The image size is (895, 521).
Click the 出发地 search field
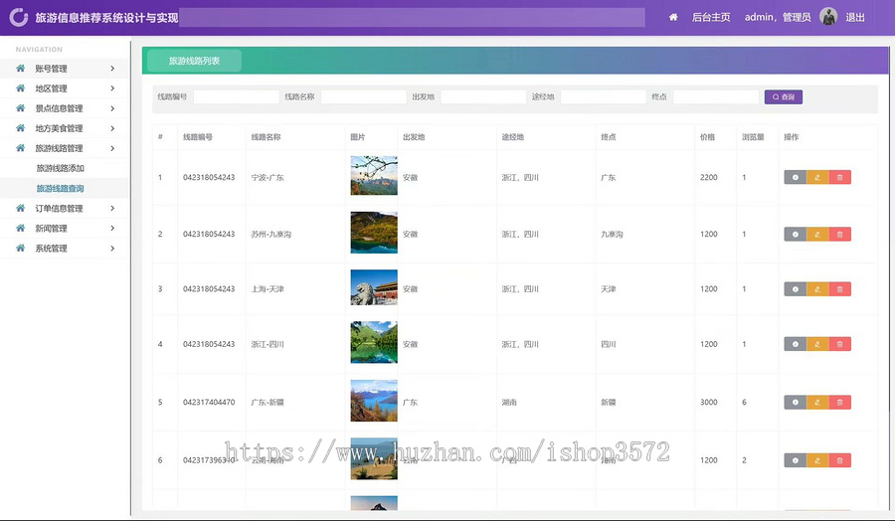point(483,97)
